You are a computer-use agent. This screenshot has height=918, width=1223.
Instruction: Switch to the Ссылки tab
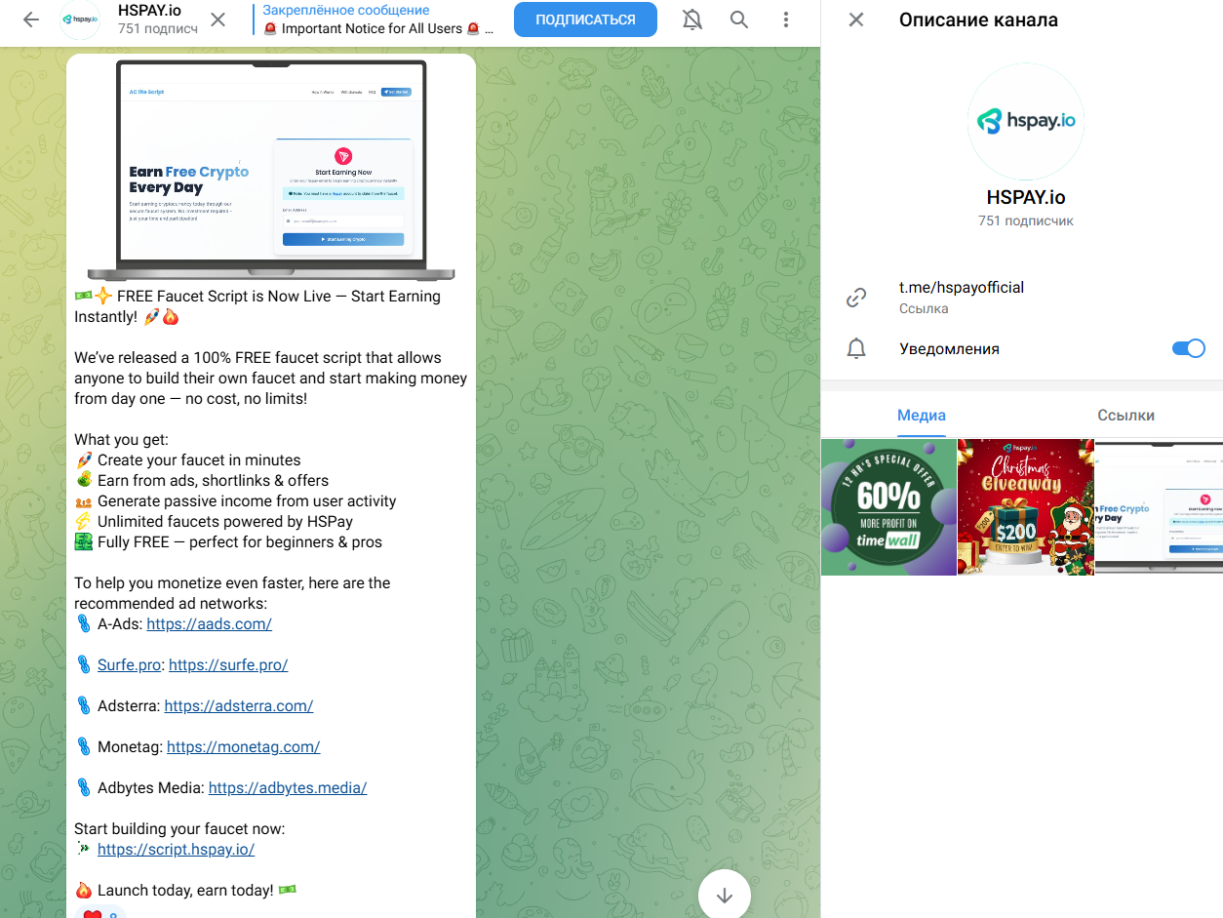1125,416
